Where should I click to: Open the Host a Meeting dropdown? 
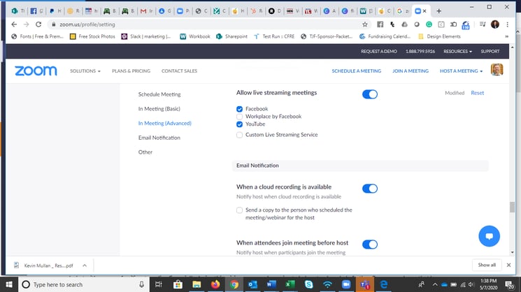(461, 71)
